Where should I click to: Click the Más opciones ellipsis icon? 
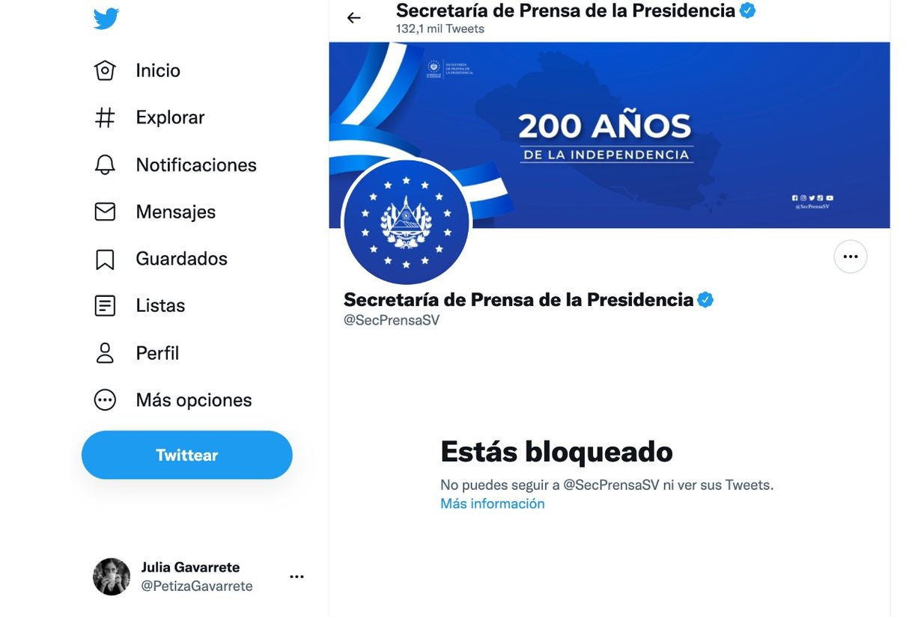(107, 399)
